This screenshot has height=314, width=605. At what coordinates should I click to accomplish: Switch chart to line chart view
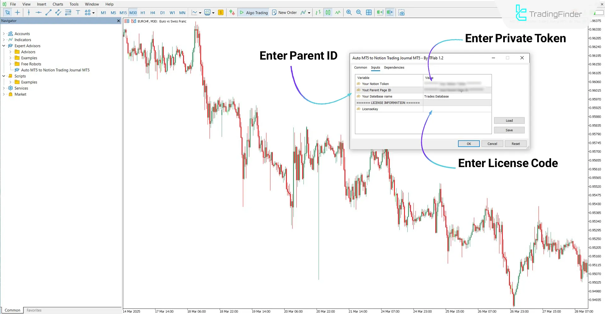tap(338, 12)
